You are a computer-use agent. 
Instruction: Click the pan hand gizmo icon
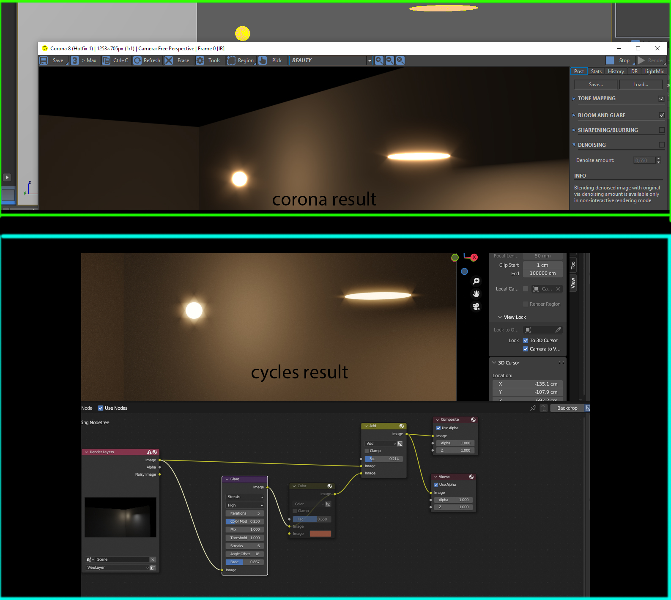point(476,294)
